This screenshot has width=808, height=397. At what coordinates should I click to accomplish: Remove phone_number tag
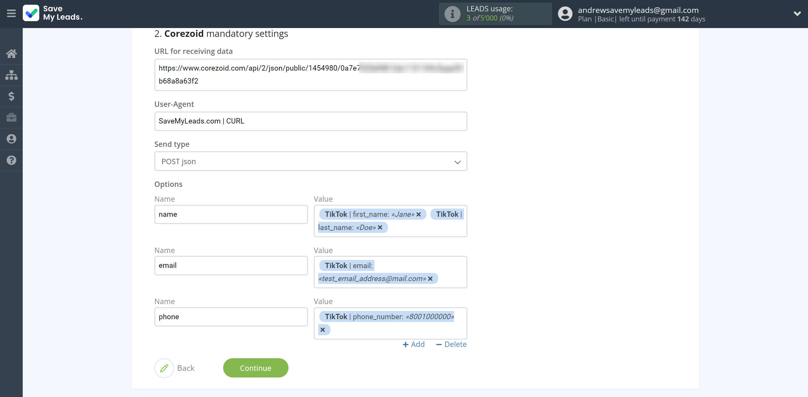coord(323,330)
